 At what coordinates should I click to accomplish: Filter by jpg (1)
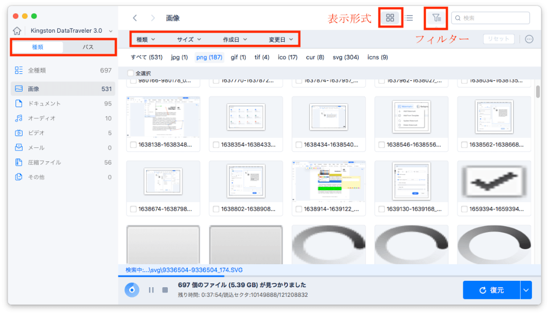[179, 57]
